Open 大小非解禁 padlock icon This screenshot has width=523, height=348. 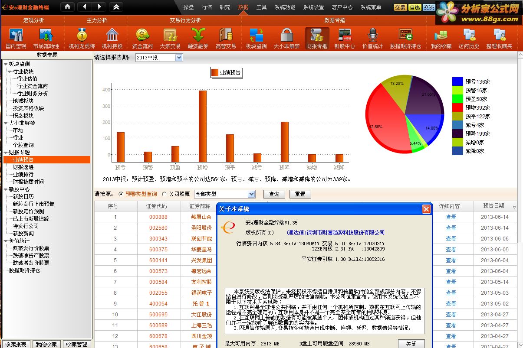click(x=286, y=38)
